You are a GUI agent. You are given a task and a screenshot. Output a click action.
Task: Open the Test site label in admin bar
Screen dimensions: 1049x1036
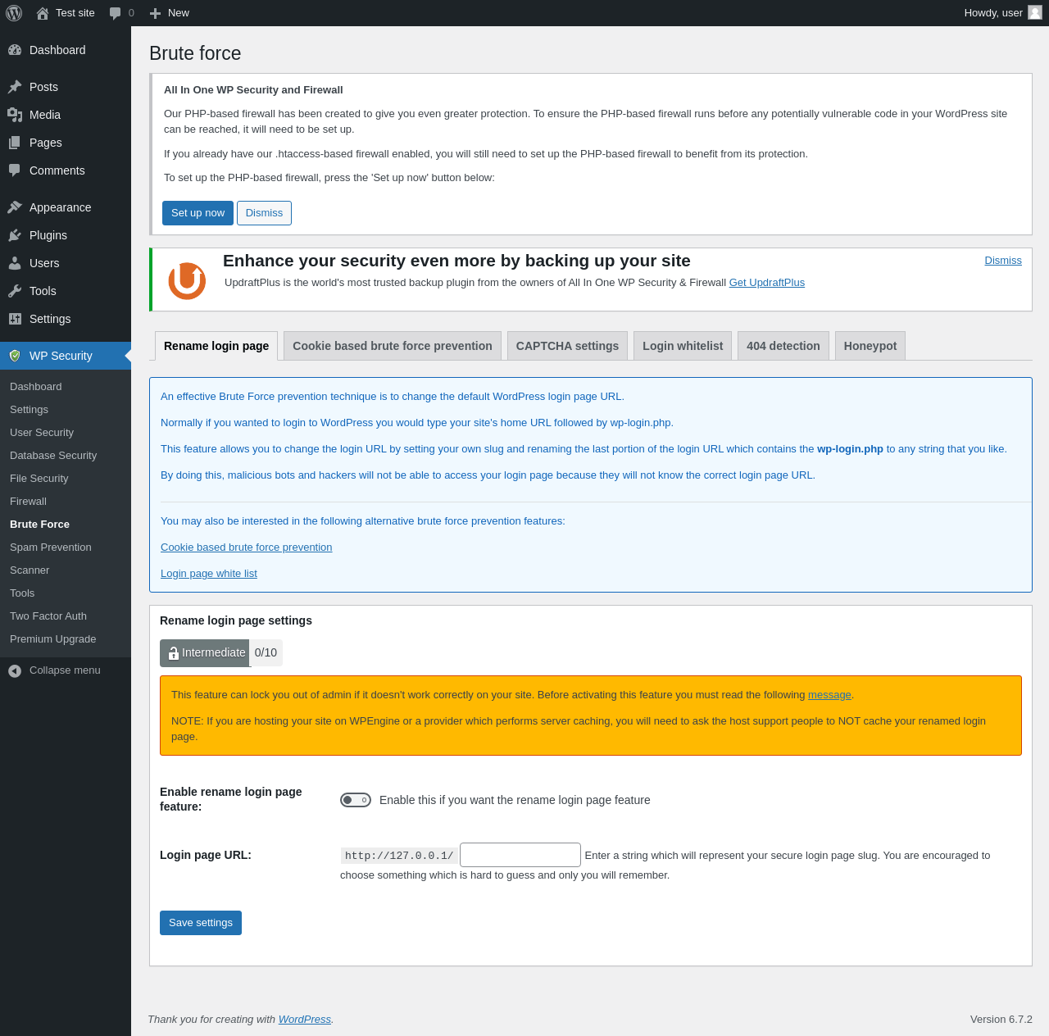75,13
